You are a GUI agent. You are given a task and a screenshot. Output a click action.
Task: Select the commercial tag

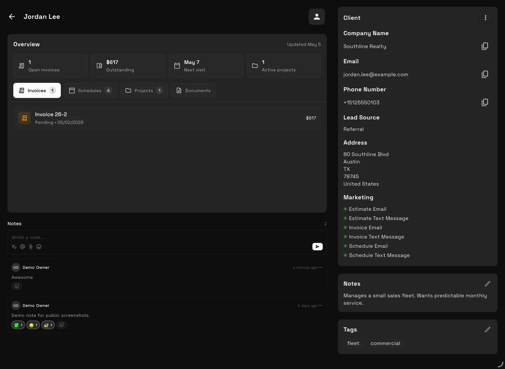click(385, 343)
